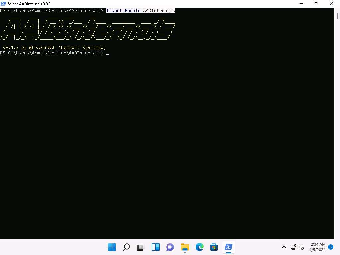Minimize the AADInternals PowerShell window

tap(301, 4)
